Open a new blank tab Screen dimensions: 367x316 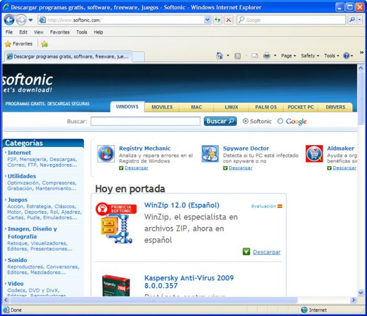click(138, 56)
